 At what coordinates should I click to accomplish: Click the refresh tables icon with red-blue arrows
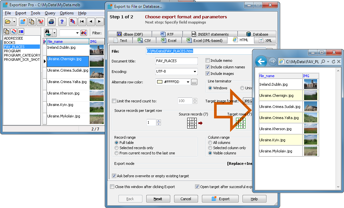[14, 32]
